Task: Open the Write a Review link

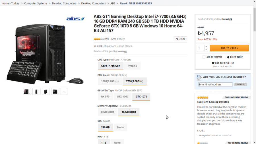Action: click(118, 39)
